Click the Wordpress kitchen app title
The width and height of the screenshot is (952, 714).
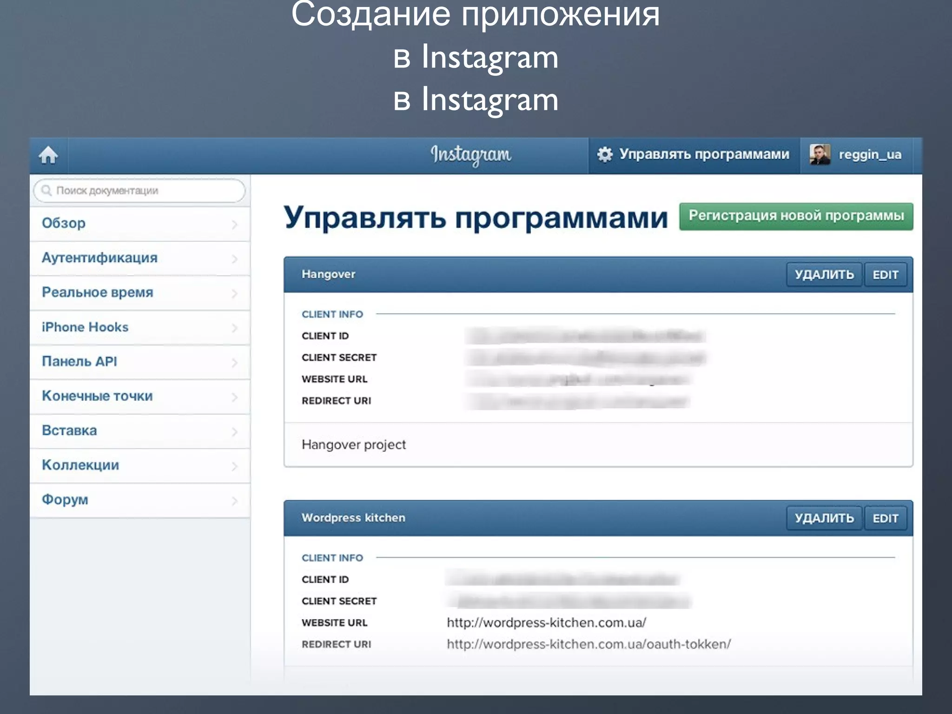[353, 518]
